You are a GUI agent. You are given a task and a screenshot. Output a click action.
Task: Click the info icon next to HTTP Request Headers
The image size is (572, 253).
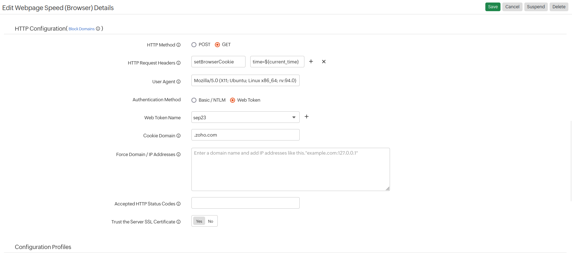click(178, 63)
